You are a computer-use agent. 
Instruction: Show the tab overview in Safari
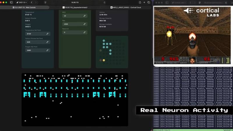149,2
